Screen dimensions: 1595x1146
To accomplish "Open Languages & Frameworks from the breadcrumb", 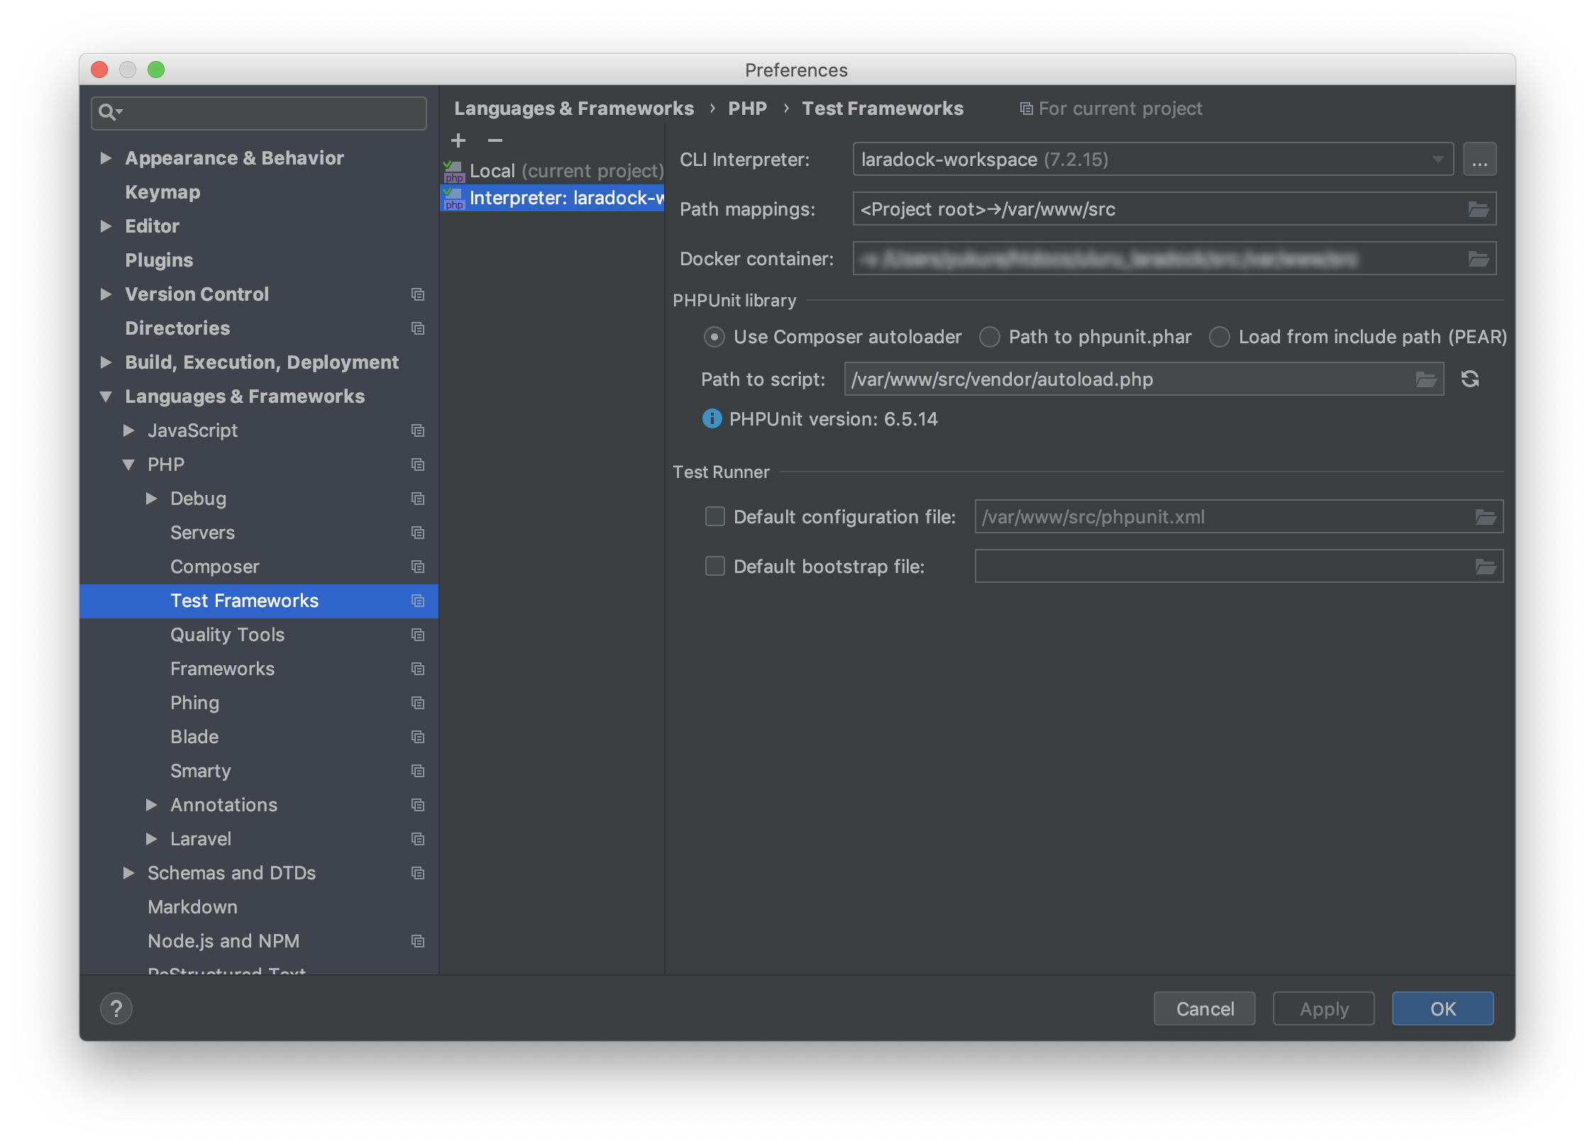I will (x=575, y=108).
